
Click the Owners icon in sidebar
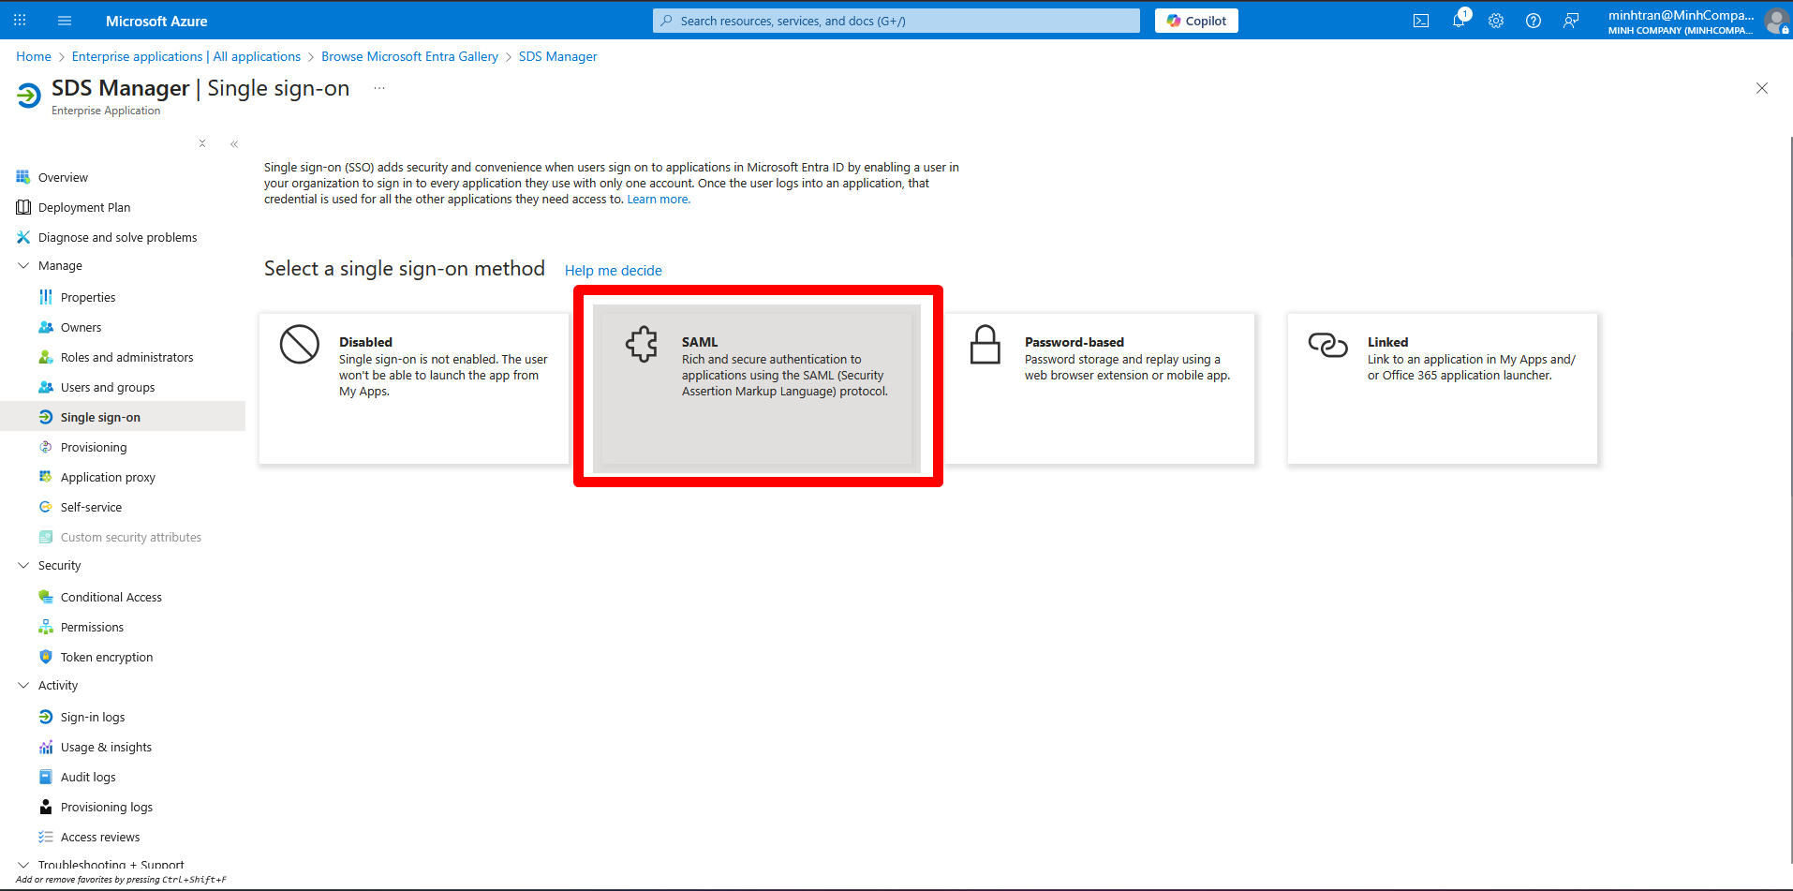pyautogui.click(x=46, y=327)
